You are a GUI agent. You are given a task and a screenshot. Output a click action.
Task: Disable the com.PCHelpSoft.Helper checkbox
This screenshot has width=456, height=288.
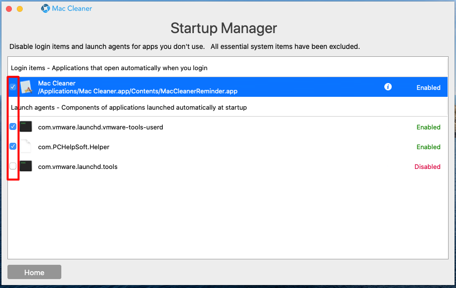[x=13, y=146]
